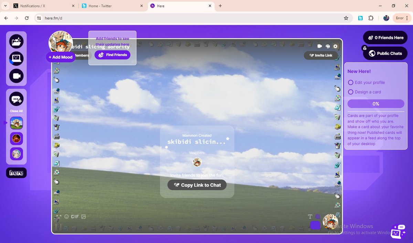Open the sparkle folder icon in sidebar
Image resolution: width=413 pixels, height=243 pixels.
click(x=16, y=42)
